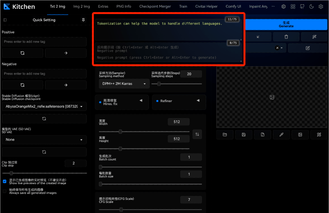Toggle dark mode with the moon icon

coord(311,6)
